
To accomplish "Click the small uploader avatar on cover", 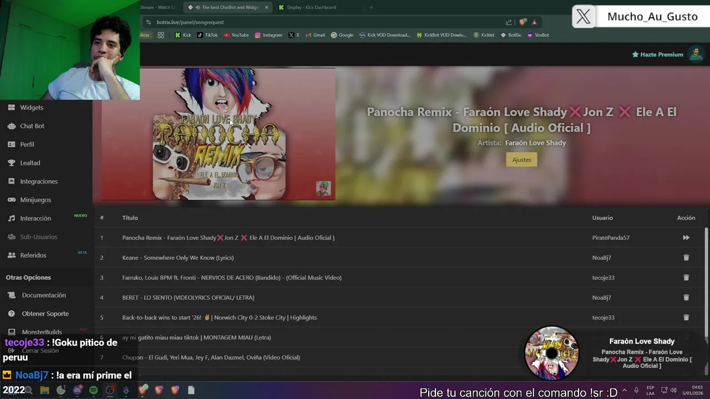I will point(323,188).
